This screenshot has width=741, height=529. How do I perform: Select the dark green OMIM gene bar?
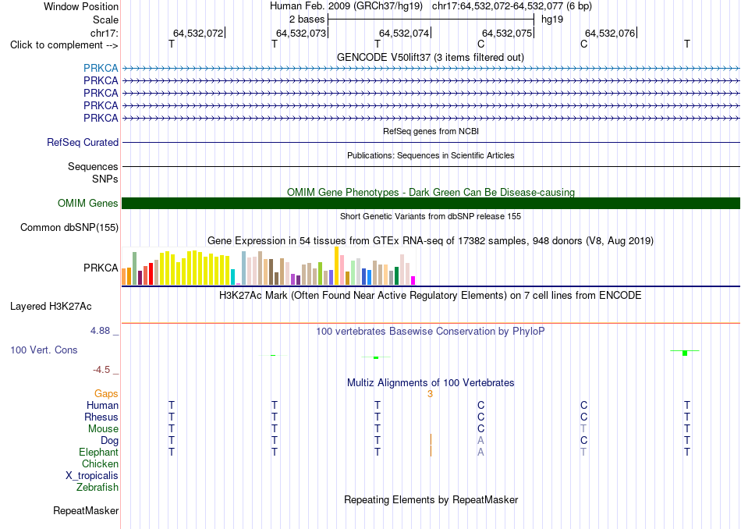431,204
